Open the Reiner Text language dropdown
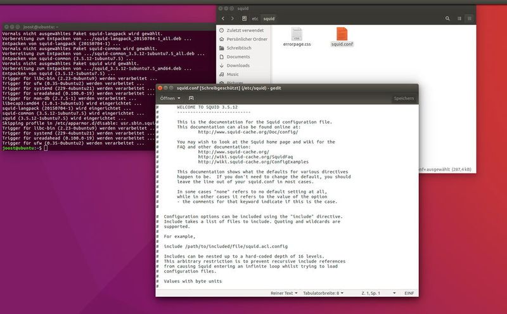Viewport: 507px width, 314px height. 283,293
